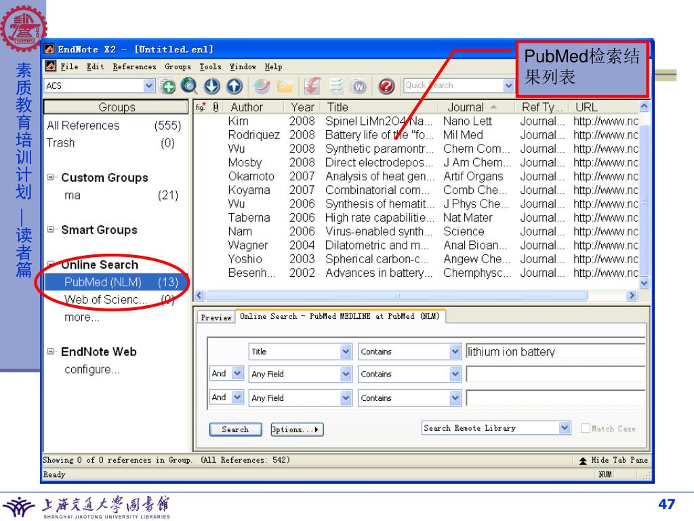The height and width of the screenshot is (521, 694).
Task: Sort by the Year column header
Action: 303,107
